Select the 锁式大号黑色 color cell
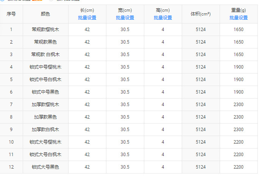 (x=45, y=167)
